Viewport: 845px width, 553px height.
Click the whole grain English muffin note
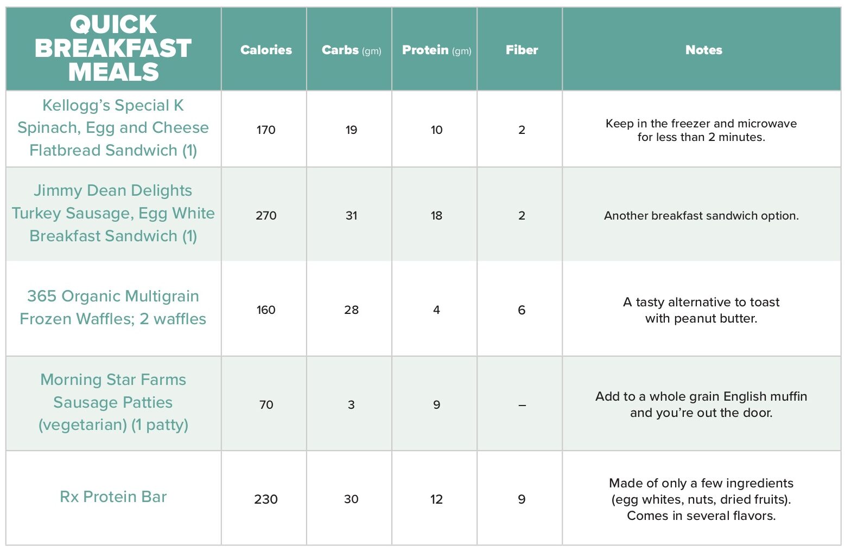tap(701, 404)
